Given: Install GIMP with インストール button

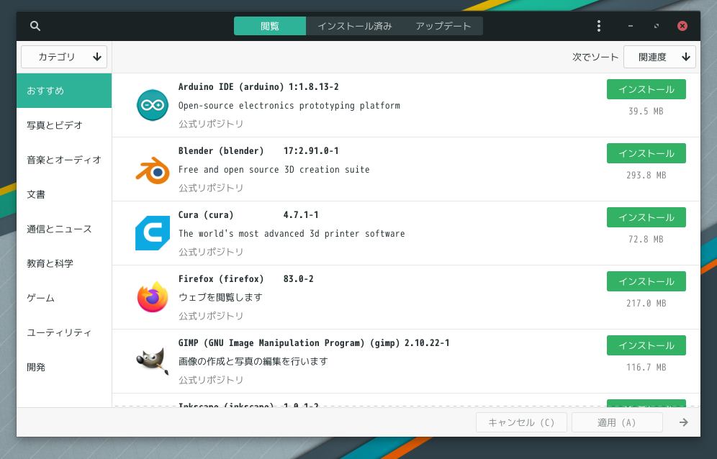Looking at the screenshot, I should point(646,345).
